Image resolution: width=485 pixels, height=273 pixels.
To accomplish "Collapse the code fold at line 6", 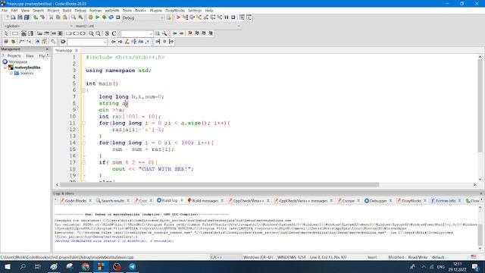I will click(x=83, y=90).
